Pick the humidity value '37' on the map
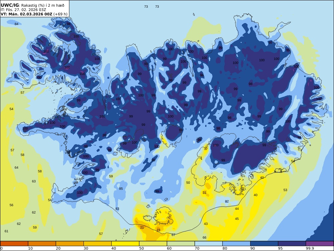The image size is (334, 251). tap(206, 149)
